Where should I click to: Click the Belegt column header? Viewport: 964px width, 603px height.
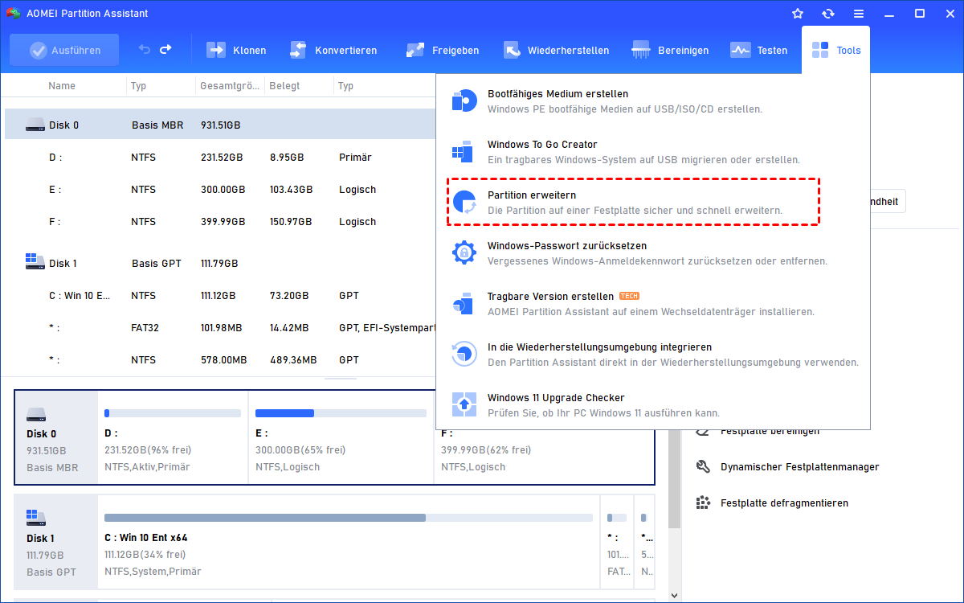(284, 85)
